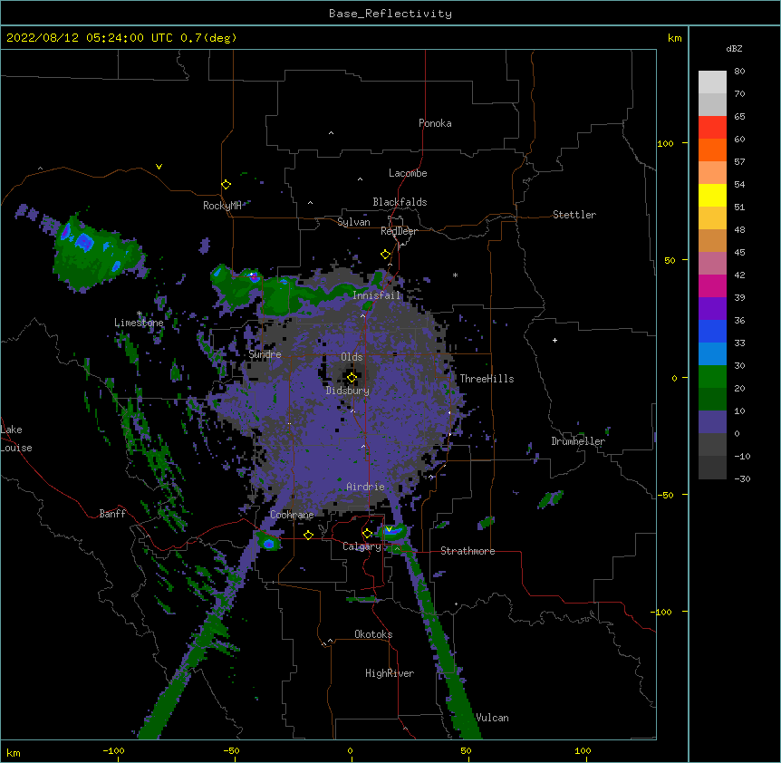Click the Okotoks label
Screen dimensions: 781x763
point(373,634)
